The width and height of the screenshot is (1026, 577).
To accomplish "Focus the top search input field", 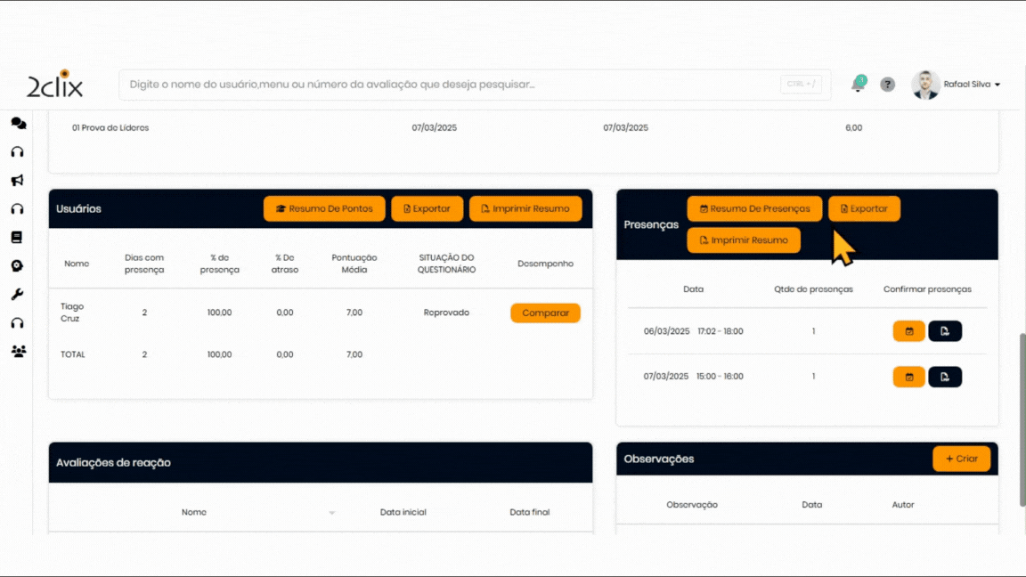I will pos(445,85).
